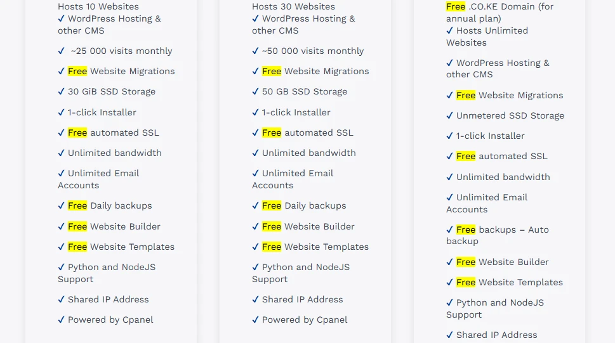This screenshot has height=343, width=615.
Task: Click the checkmark beside 'Free backups – Auto backup'
Action: coord(449,230)
